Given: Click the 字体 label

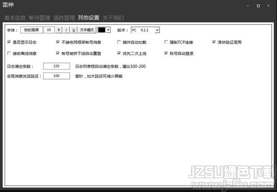Looking at the screenshot, I should point(12,30).
